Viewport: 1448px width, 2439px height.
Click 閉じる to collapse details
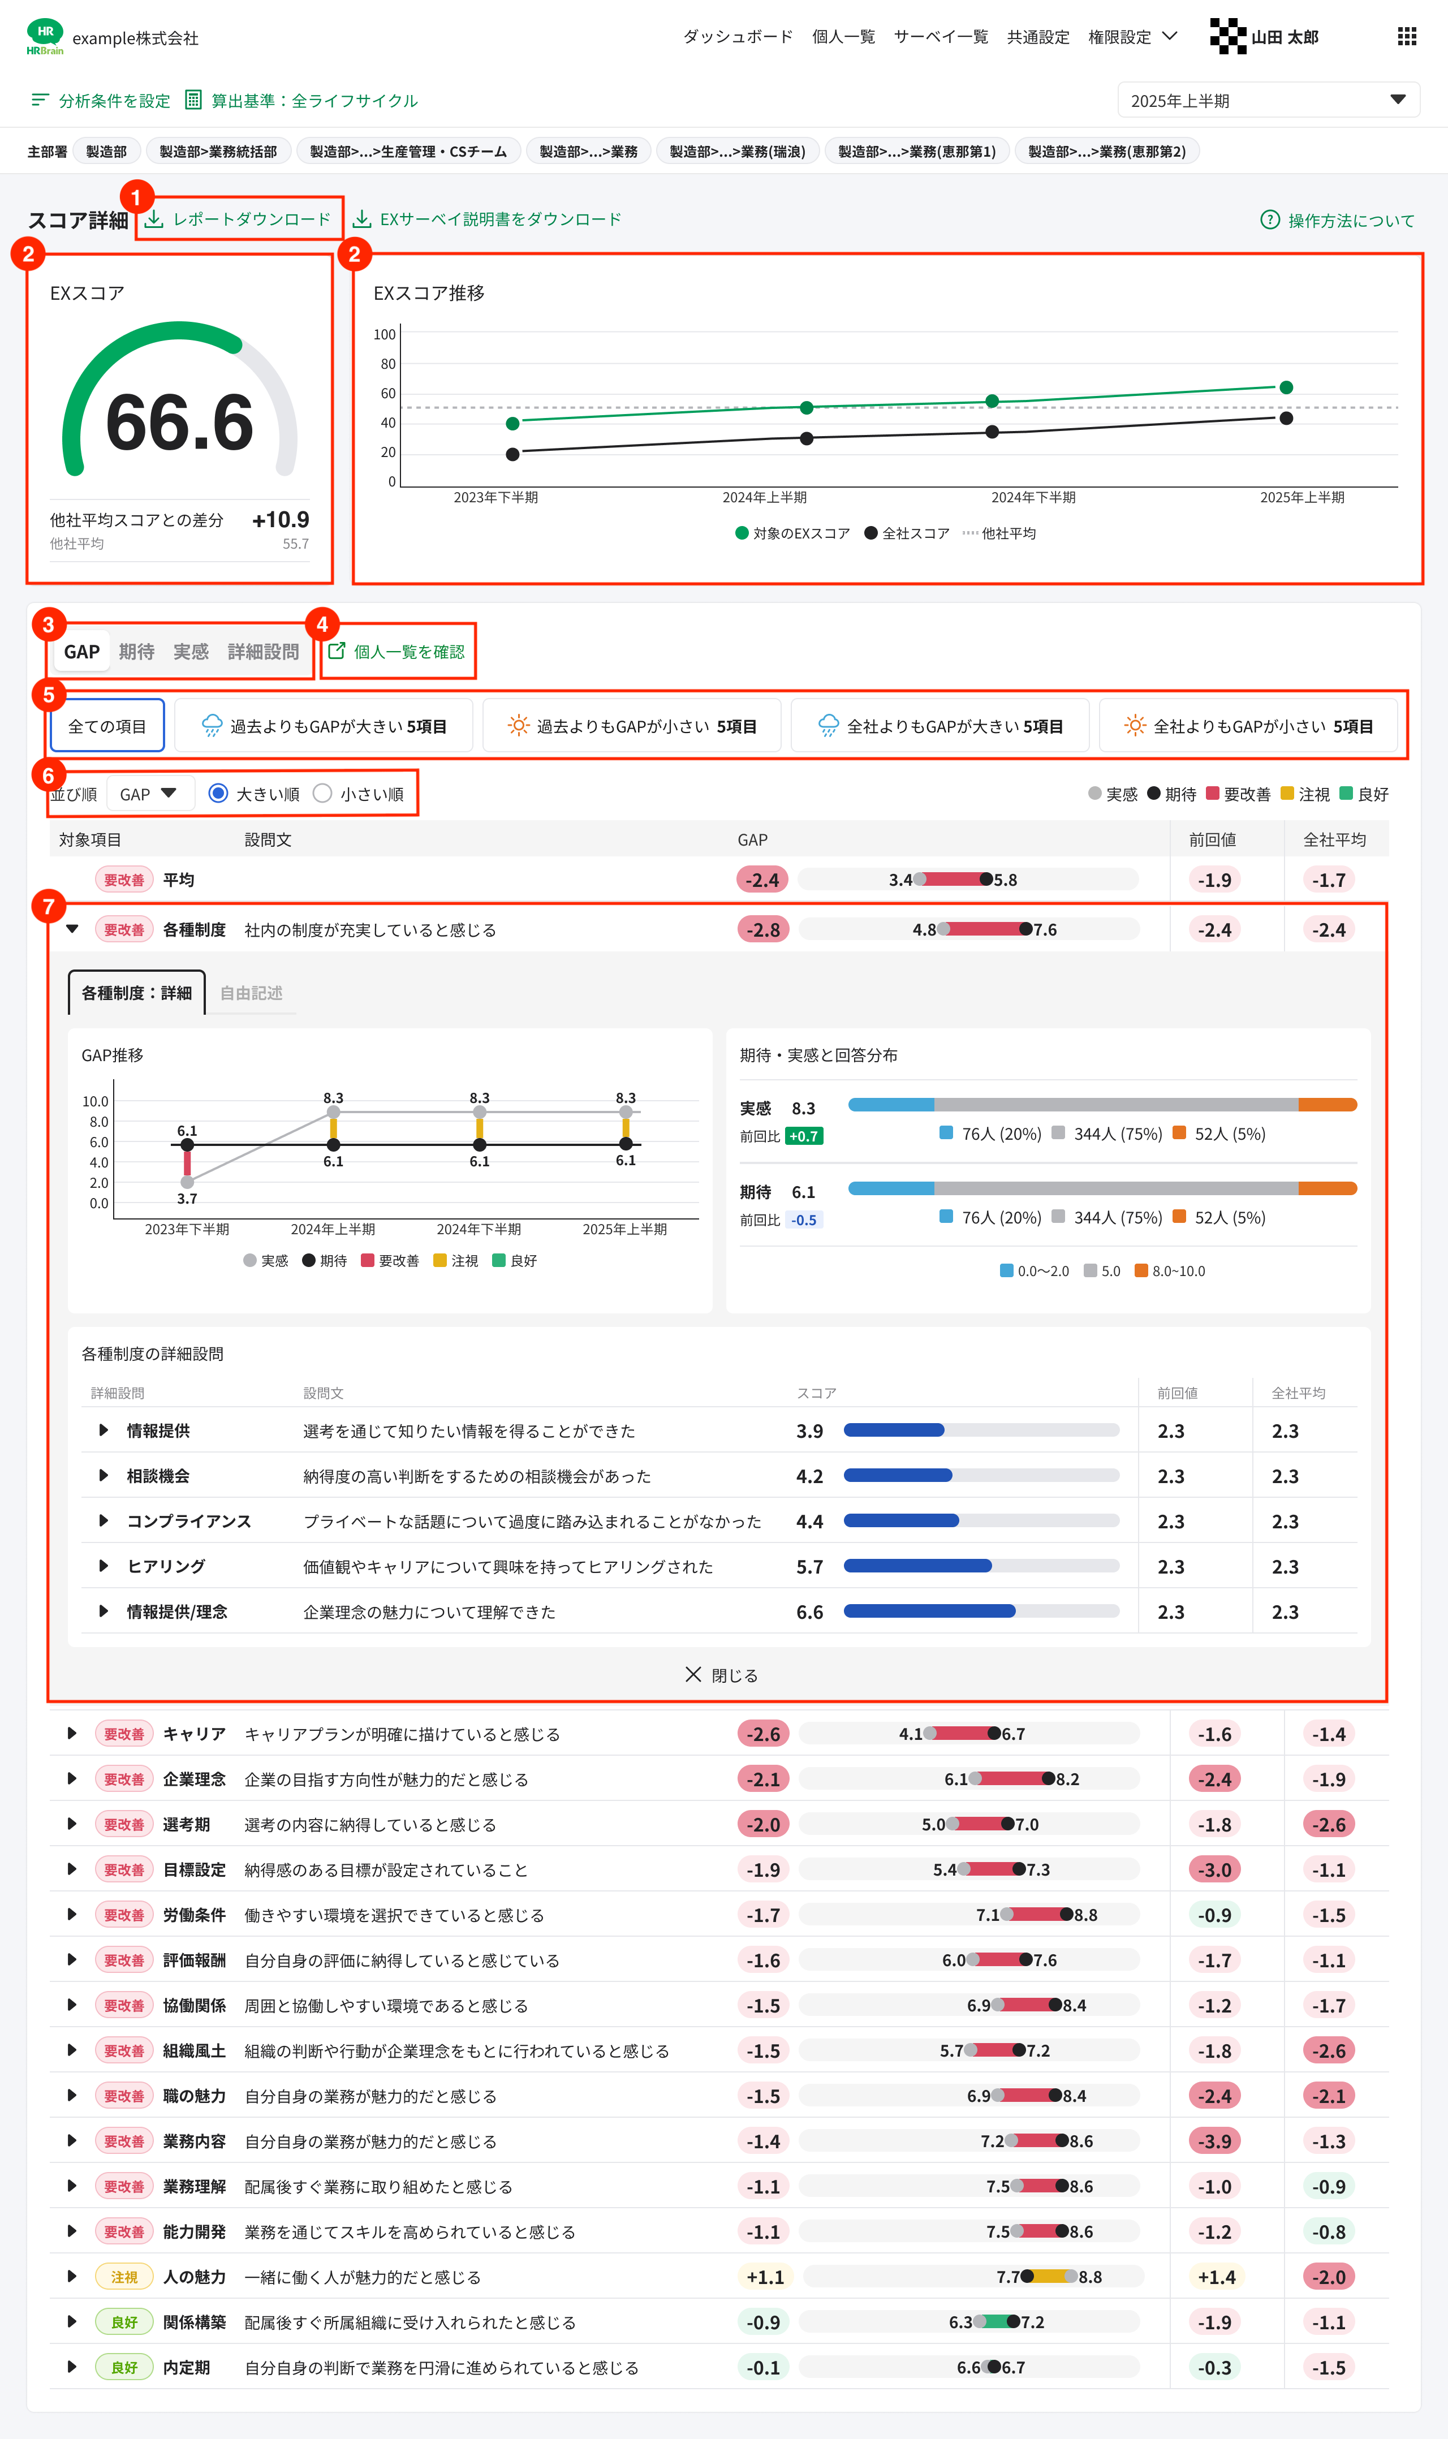[722, 1675]
